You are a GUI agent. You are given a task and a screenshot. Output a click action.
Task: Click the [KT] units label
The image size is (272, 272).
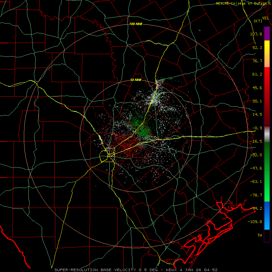tap(258, 21)
